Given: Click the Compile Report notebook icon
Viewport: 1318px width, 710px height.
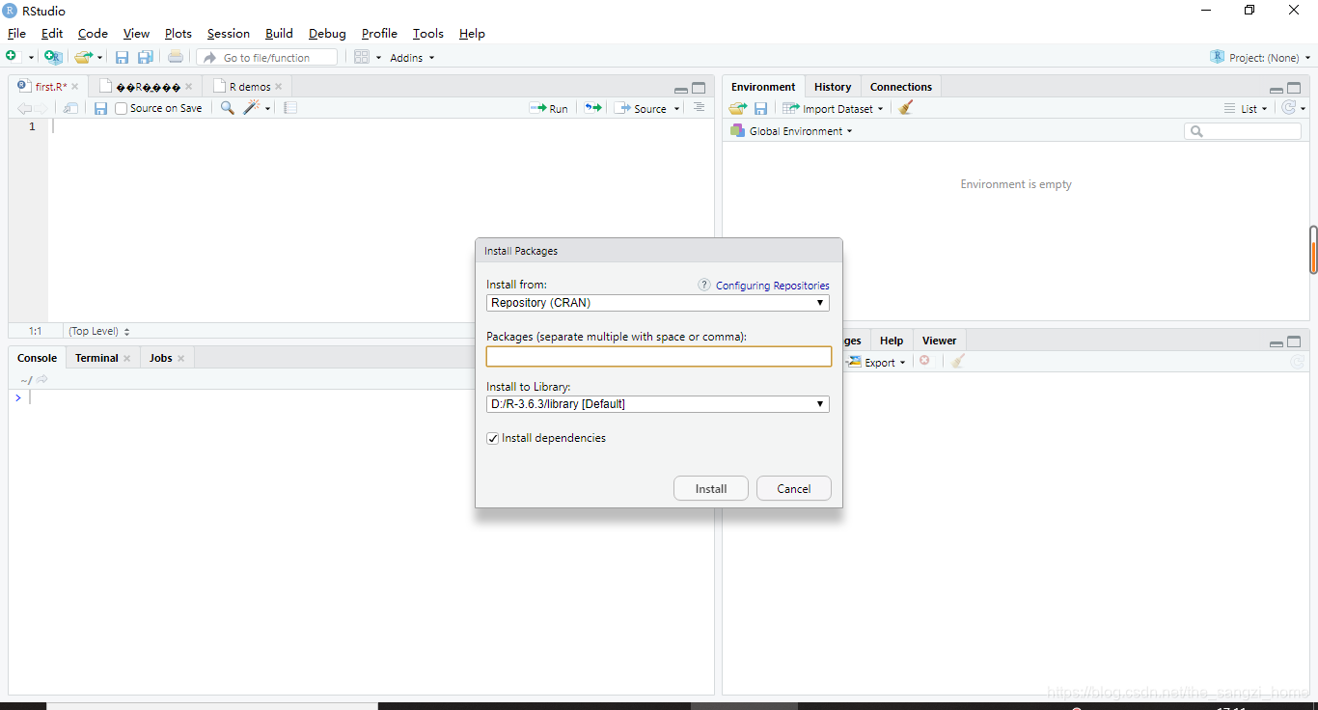Looking at the screenshot, I should point(290,108).
